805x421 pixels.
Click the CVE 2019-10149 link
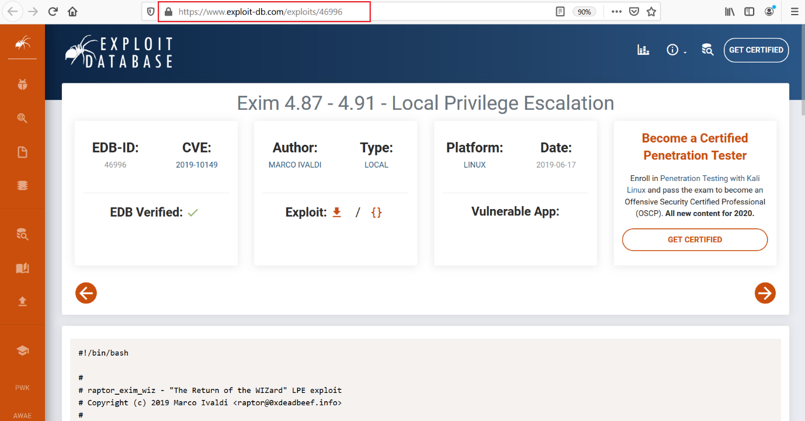click(x=196, y=165)
